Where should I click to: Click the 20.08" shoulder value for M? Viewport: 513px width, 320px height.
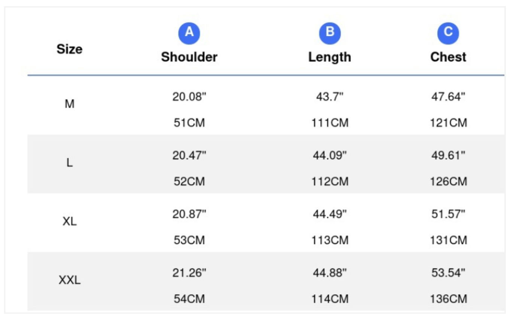pos(189,97)
